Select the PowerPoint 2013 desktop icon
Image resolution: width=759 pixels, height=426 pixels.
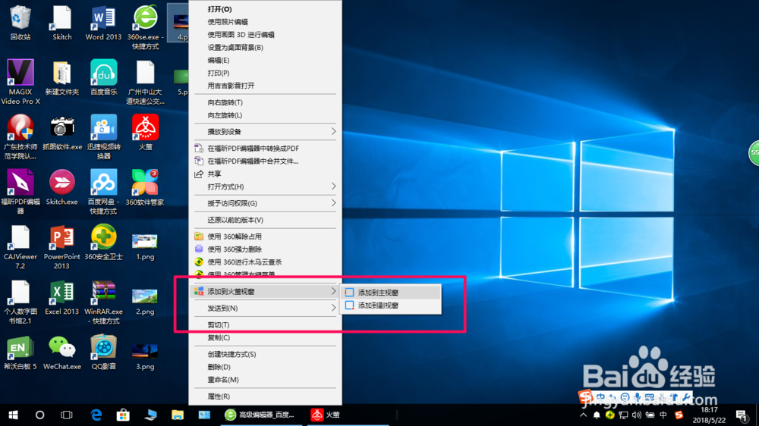pos(62,247)
